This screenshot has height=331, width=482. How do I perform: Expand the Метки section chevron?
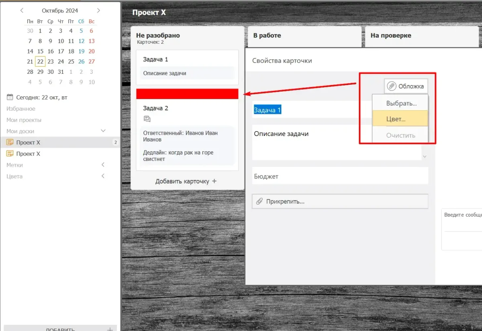click(103, 165)
